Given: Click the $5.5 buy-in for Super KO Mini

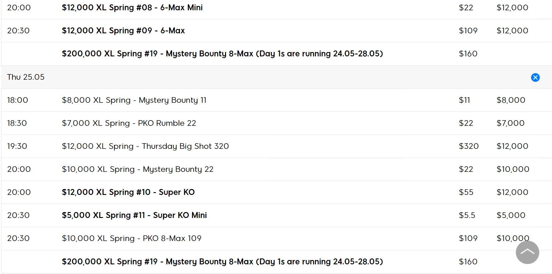Looking at the screenshot, I should [467, 215].
